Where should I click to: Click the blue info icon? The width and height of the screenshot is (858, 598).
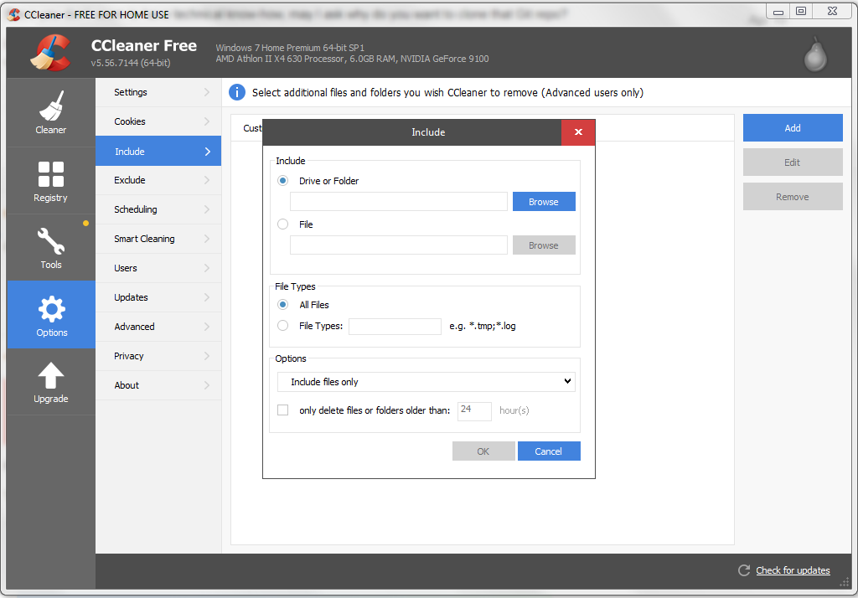pos(237,92)
